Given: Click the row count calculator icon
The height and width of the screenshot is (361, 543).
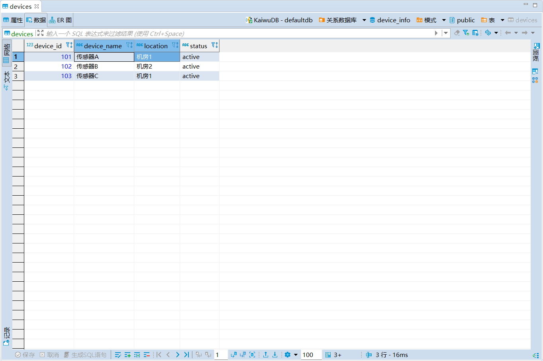Looking at the screenshot, I should (x=328, y=355).
